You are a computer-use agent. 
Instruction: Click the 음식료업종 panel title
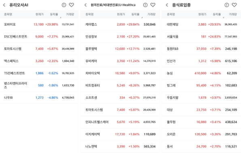181,5
